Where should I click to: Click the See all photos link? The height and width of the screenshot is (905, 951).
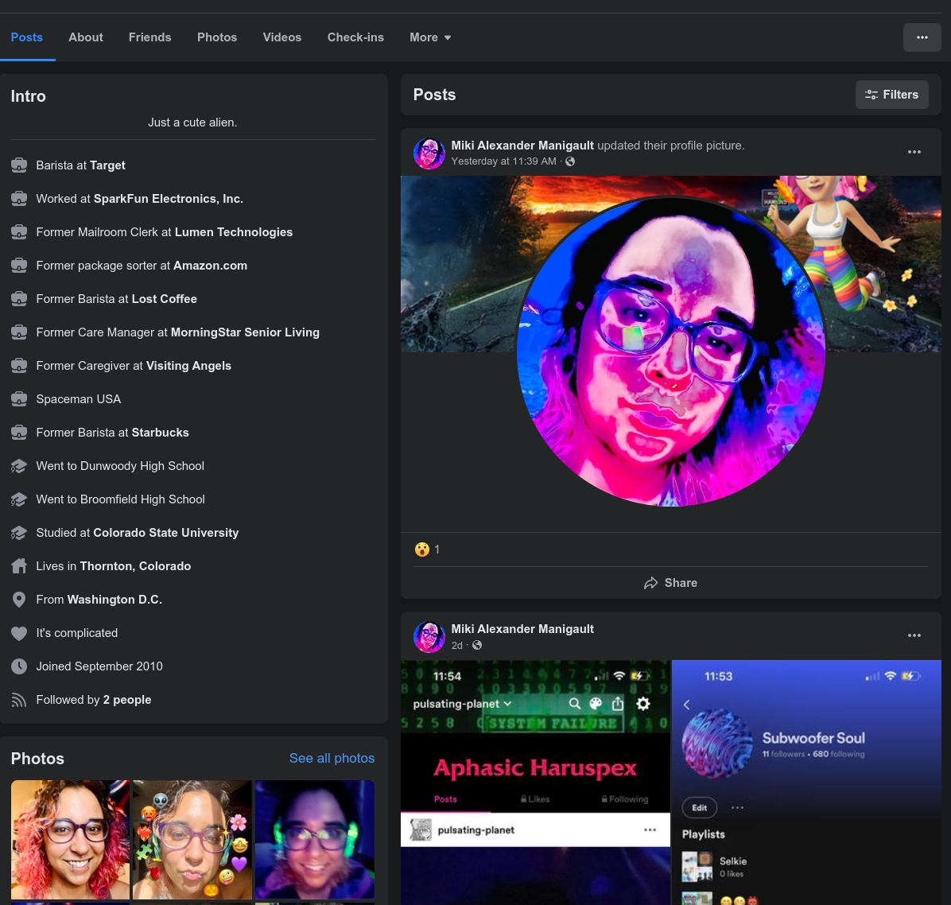(x=332, y=758)
